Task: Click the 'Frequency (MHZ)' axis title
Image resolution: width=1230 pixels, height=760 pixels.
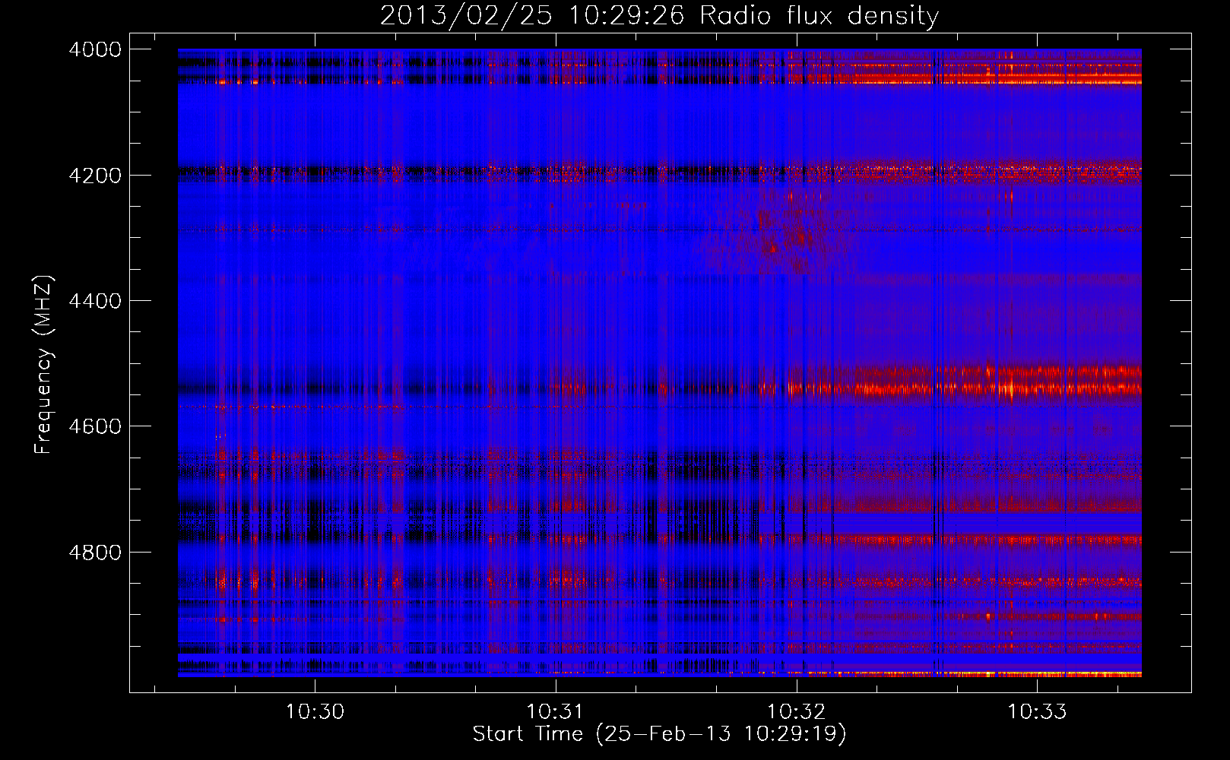Action: [x=43, y=365]
